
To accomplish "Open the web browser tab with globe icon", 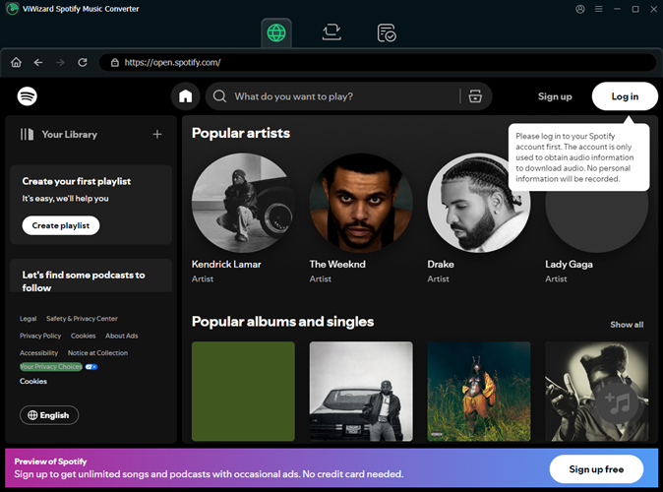I will click(x=276, y=32).
